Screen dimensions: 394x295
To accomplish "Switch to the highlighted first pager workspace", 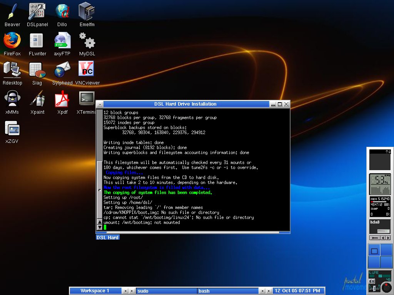I will coord(374,250).
